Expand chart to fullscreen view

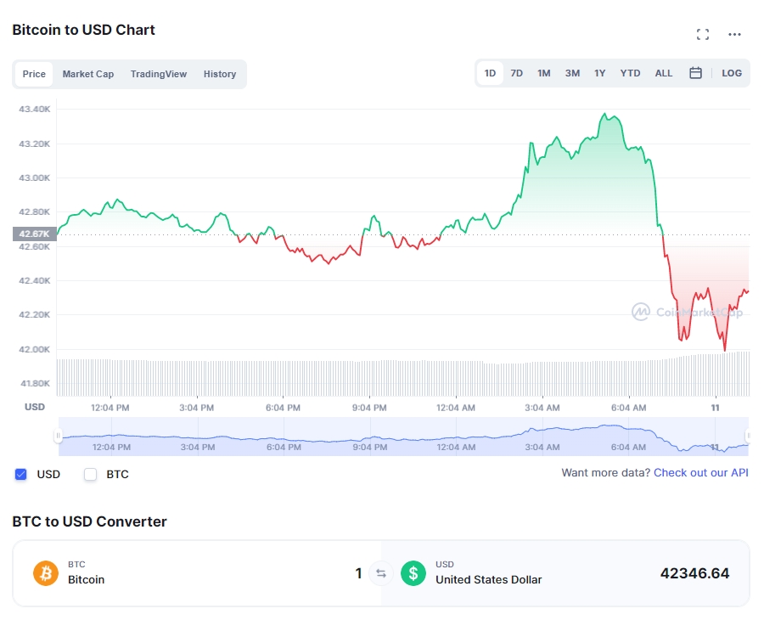point(702,35)
